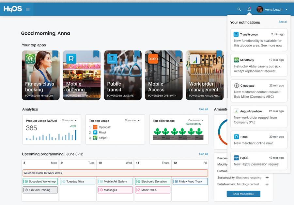Click the Shop Marketplace button
294x205 pixels.
point(243,194)
